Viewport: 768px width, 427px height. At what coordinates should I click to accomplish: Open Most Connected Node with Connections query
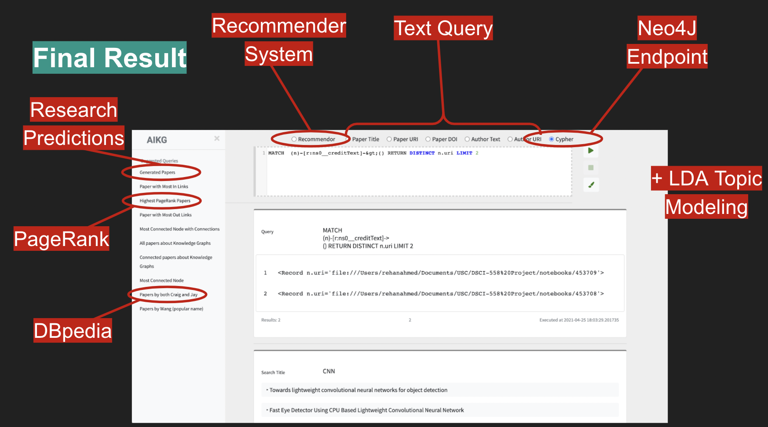click(x=179, y=229)
